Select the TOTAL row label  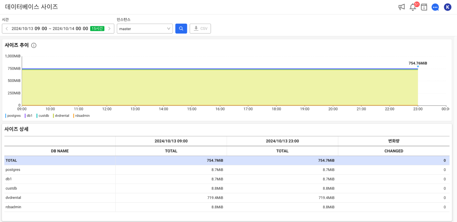[x=11, y=161]
